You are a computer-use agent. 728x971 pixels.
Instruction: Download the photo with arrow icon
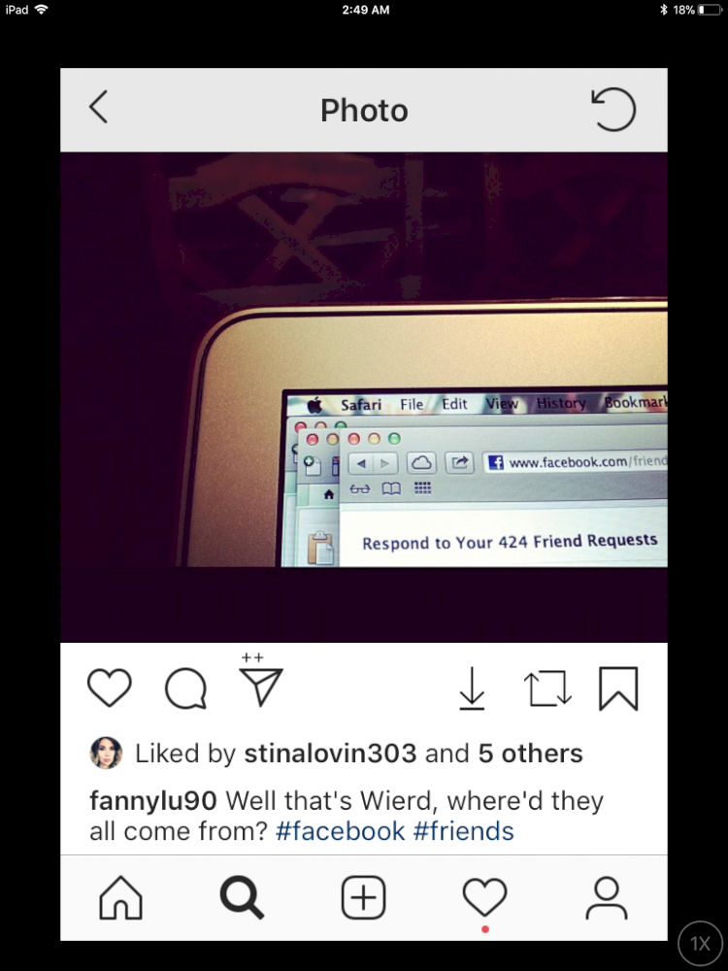click(x=472, y=687)
